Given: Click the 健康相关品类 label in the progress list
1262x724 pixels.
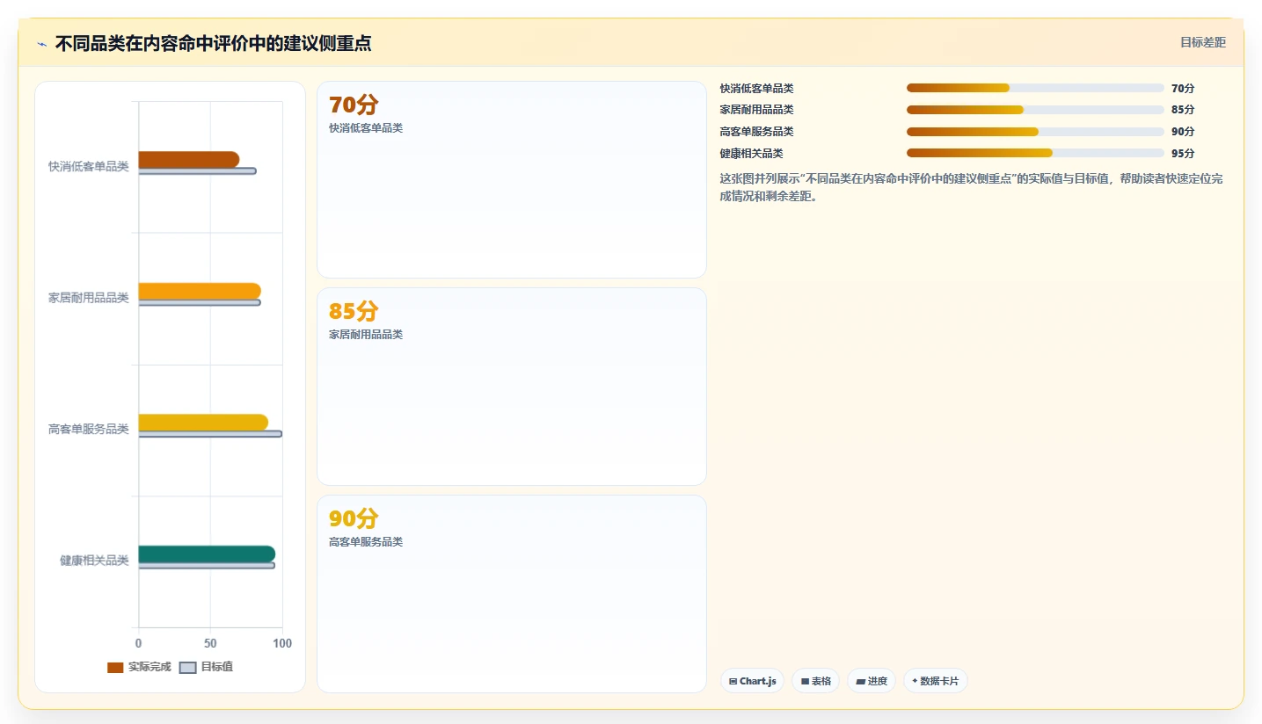Looking at the screenshot, I should pos(752,153).
